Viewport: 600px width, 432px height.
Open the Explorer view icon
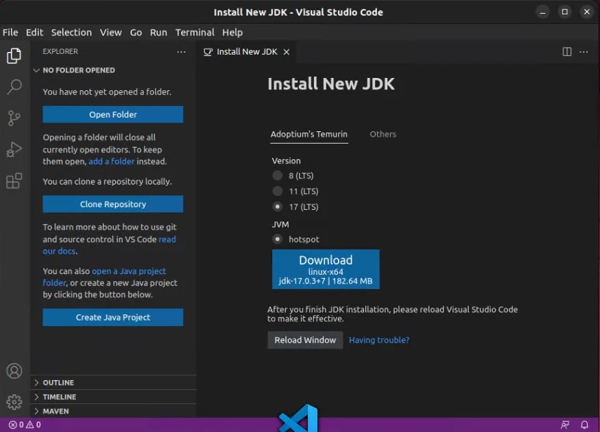(14, 56)
